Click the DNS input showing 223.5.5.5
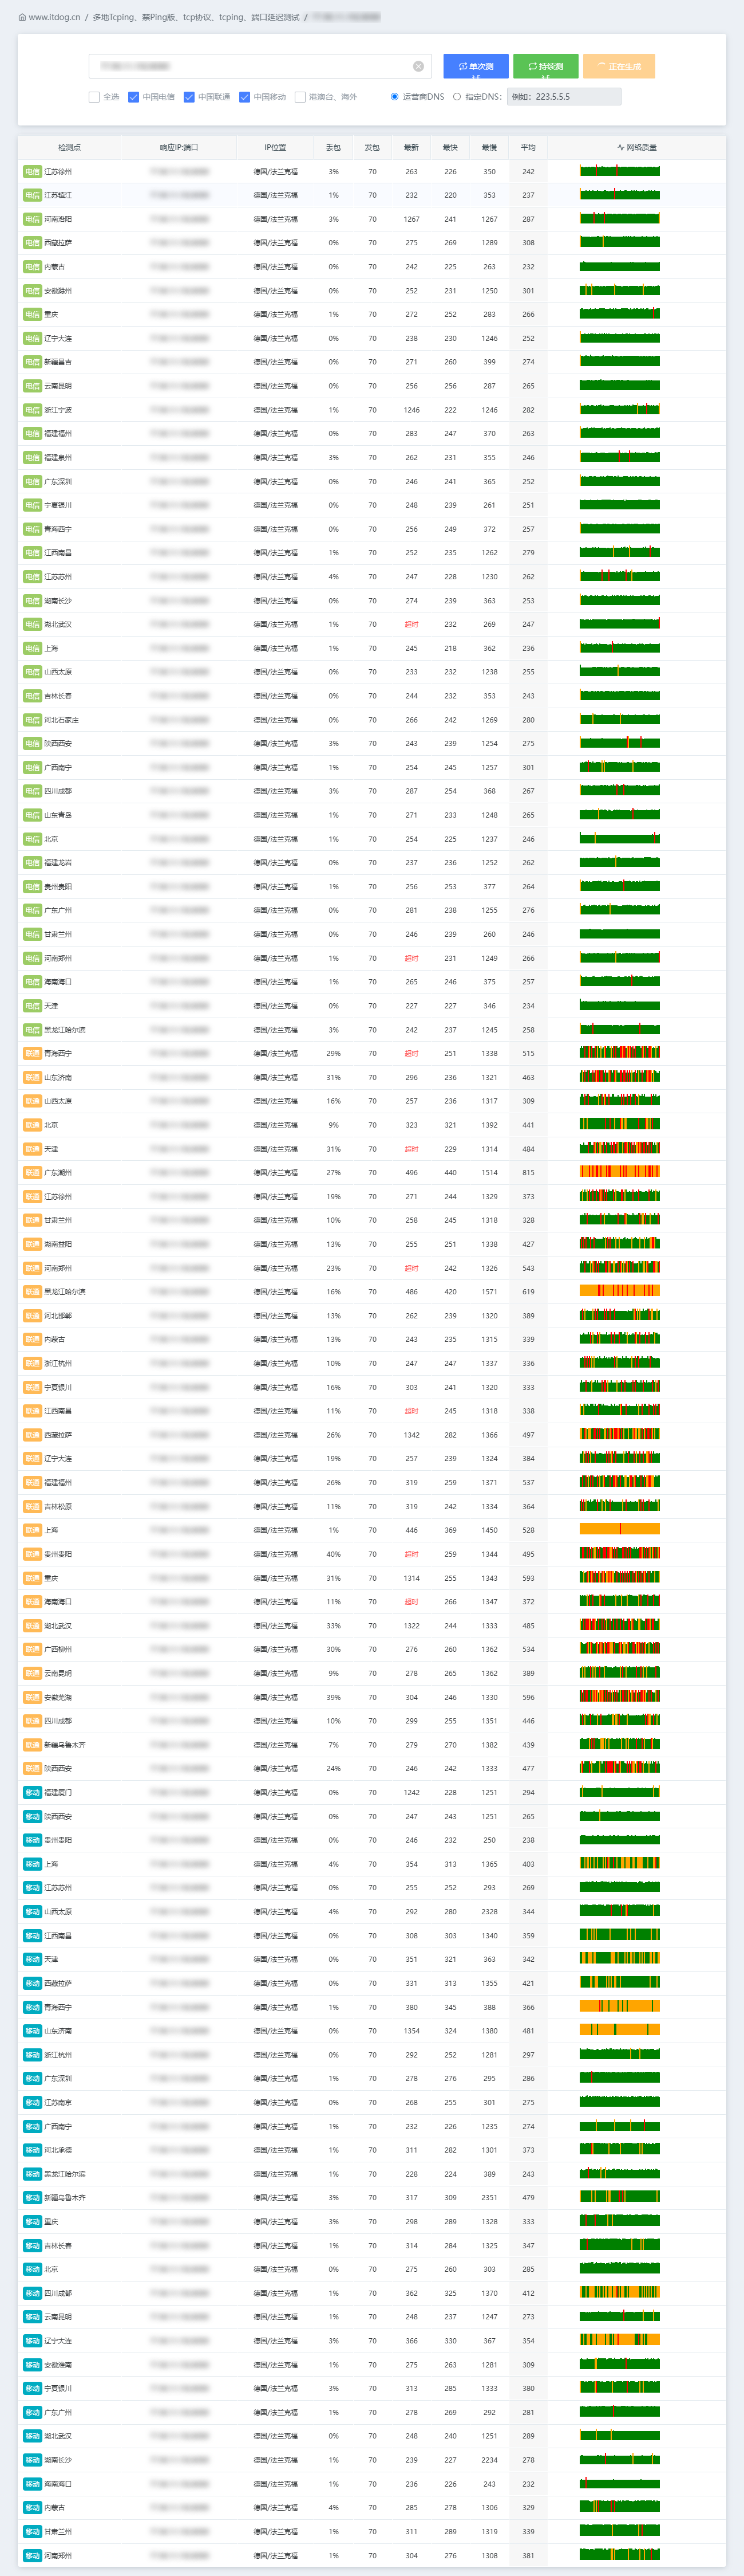The height and width of the screenshot is (2576, 744). tap(564, 97)
